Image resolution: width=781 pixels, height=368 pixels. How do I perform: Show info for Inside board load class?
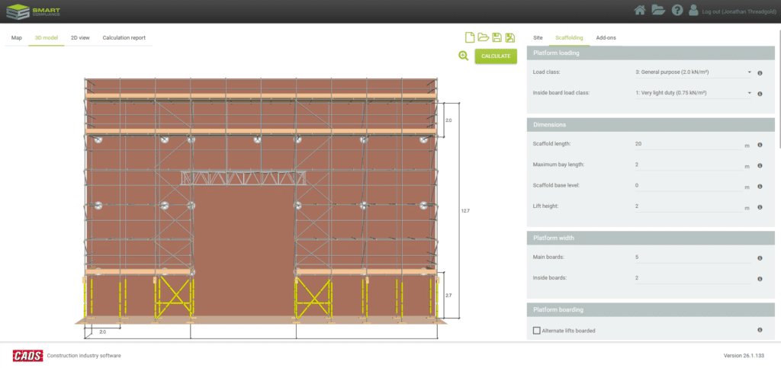tap(760, 94)
